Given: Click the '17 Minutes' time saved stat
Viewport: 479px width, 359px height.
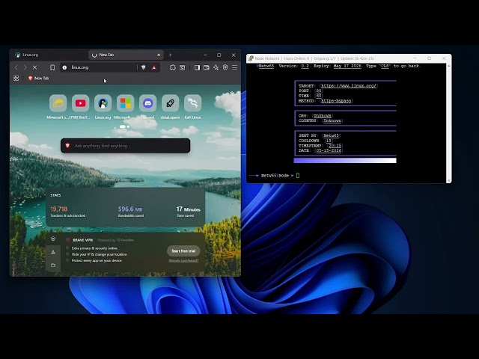Looking at the screenshot, I should pos(188,209).
